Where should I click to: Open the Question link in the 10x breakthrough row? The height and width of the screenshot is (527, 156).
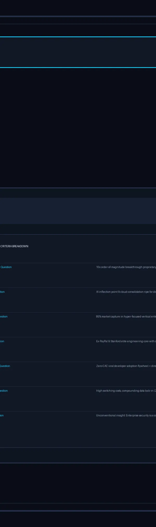coord(6,267)
